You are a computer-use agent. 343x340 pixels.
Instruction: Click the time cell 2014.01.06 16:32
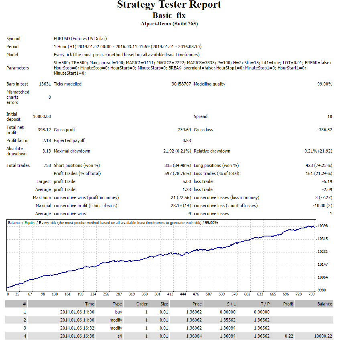click(77, 328)
